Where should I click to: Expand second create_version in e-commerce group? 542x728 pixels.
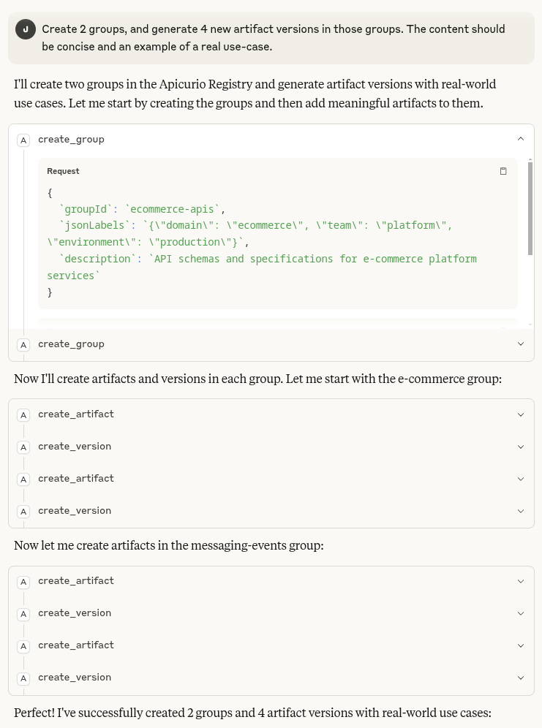point(521,511)
